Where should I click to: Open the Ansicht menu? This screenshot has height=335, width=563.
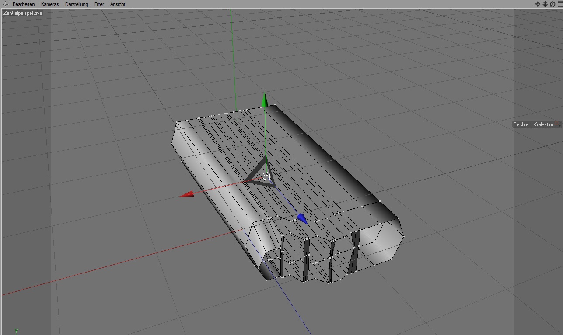[118, 4]
